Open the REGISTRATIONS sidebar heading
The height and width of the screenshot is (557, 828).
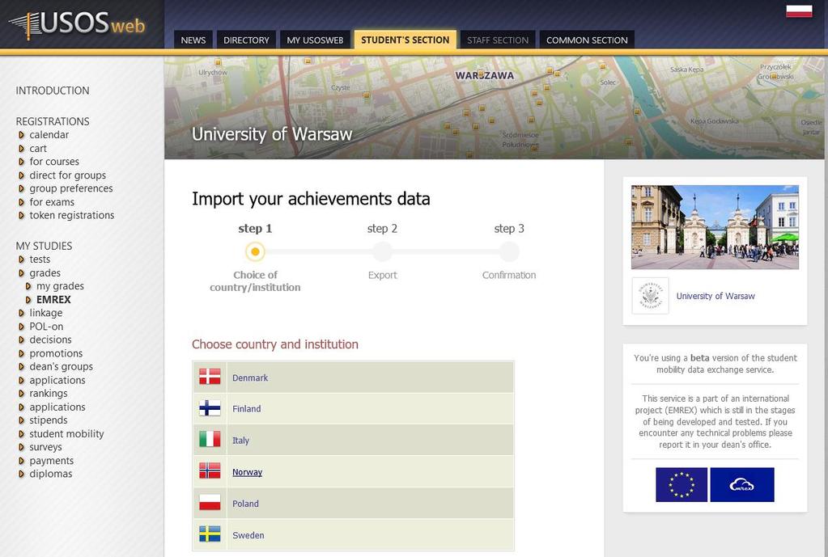[x=53, y=121]
